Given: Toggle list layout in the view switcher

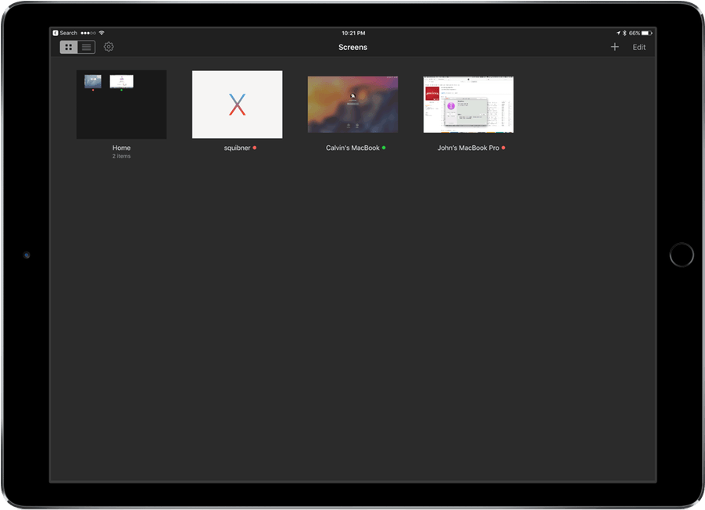Looking at the screenshot, I should point(86,47).
